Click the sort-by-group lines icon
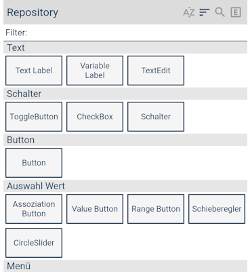 tap(205, 12)
